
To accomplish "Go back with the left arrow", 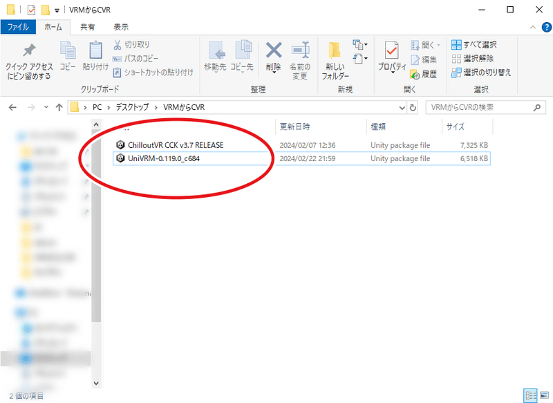I will click(x=12, y=108).
